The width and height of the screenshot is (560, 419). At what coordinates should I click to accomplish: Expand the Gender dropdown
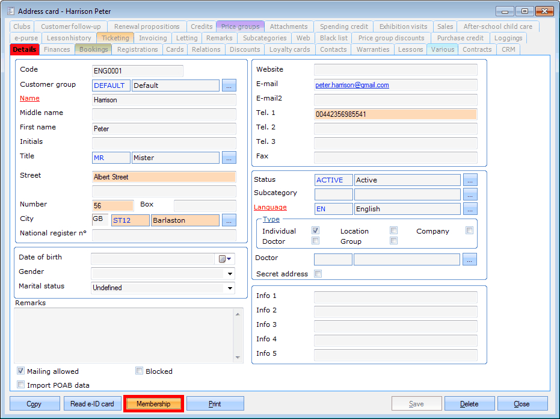(x=229, y=273)
